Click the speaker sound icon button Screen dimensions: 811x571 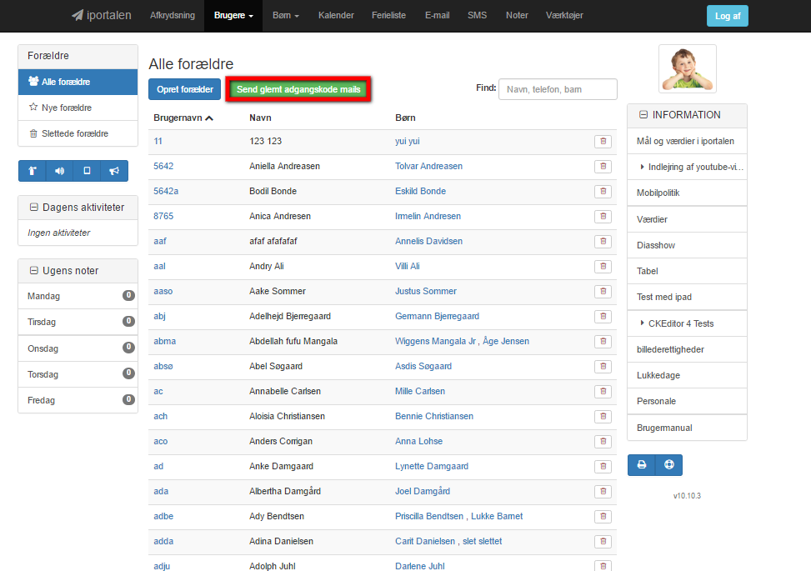pyautogui.click(x=59, y=171)
